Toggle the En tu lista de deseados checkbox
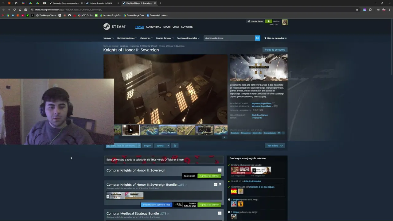 coord(108,145)
